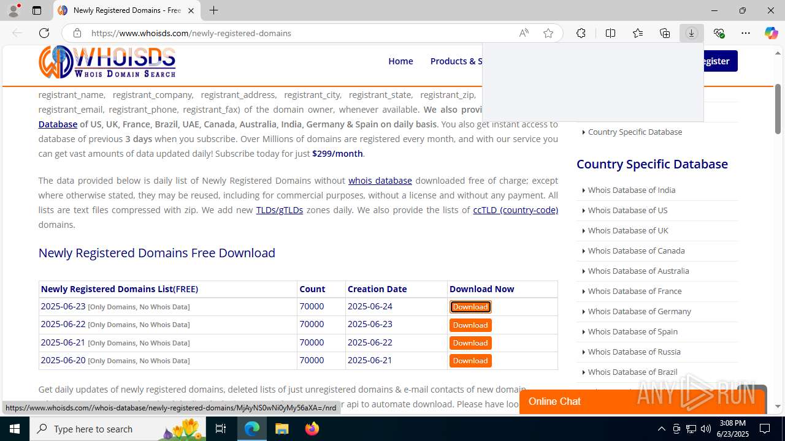This screenshot has width=785, height=441.
Task: Download the 2025-06-21 domains list
Action: 470,343
